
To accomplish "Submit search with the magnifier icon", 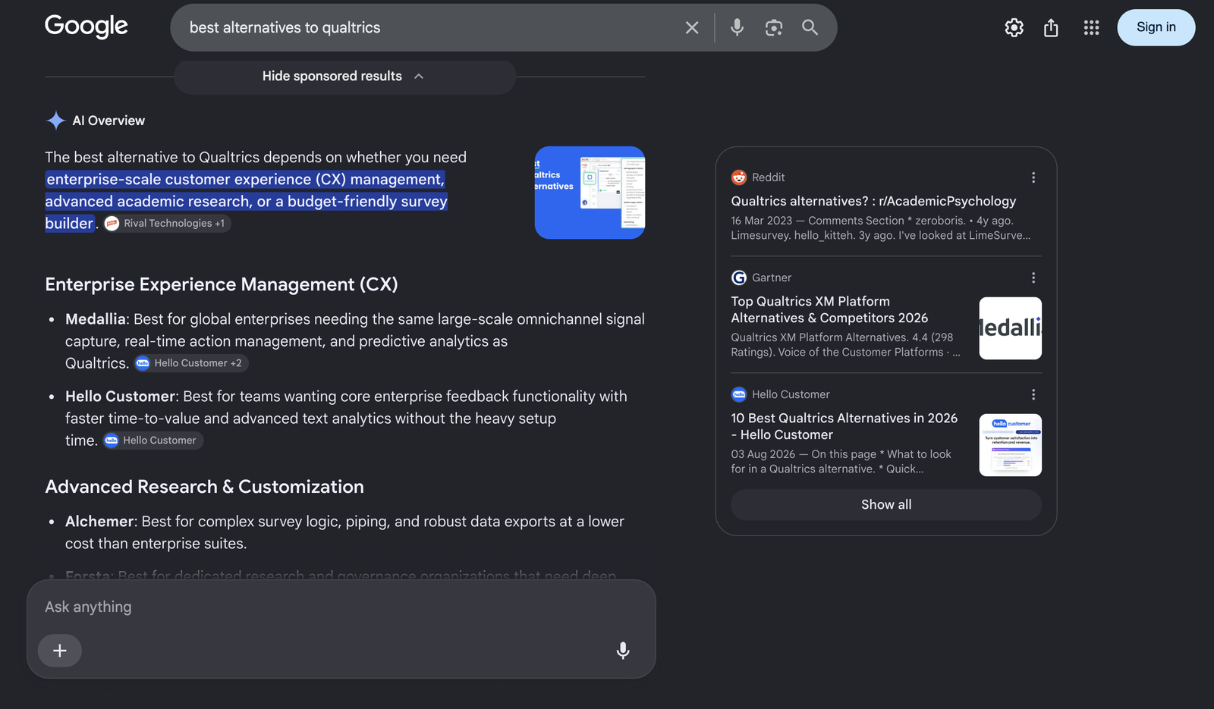I will click(x=810, y=28).
